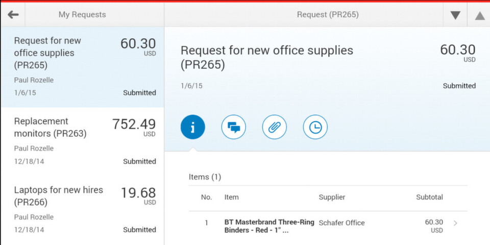
Task: Click the Items (1) section heading
Action: 205,177
